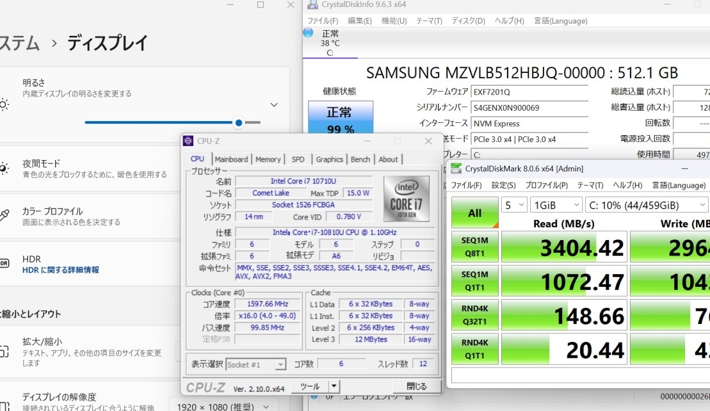Click the blue disk status circle in CrystalDiskInfo
This screenshot has width=710, height=411.
[309, 33]
